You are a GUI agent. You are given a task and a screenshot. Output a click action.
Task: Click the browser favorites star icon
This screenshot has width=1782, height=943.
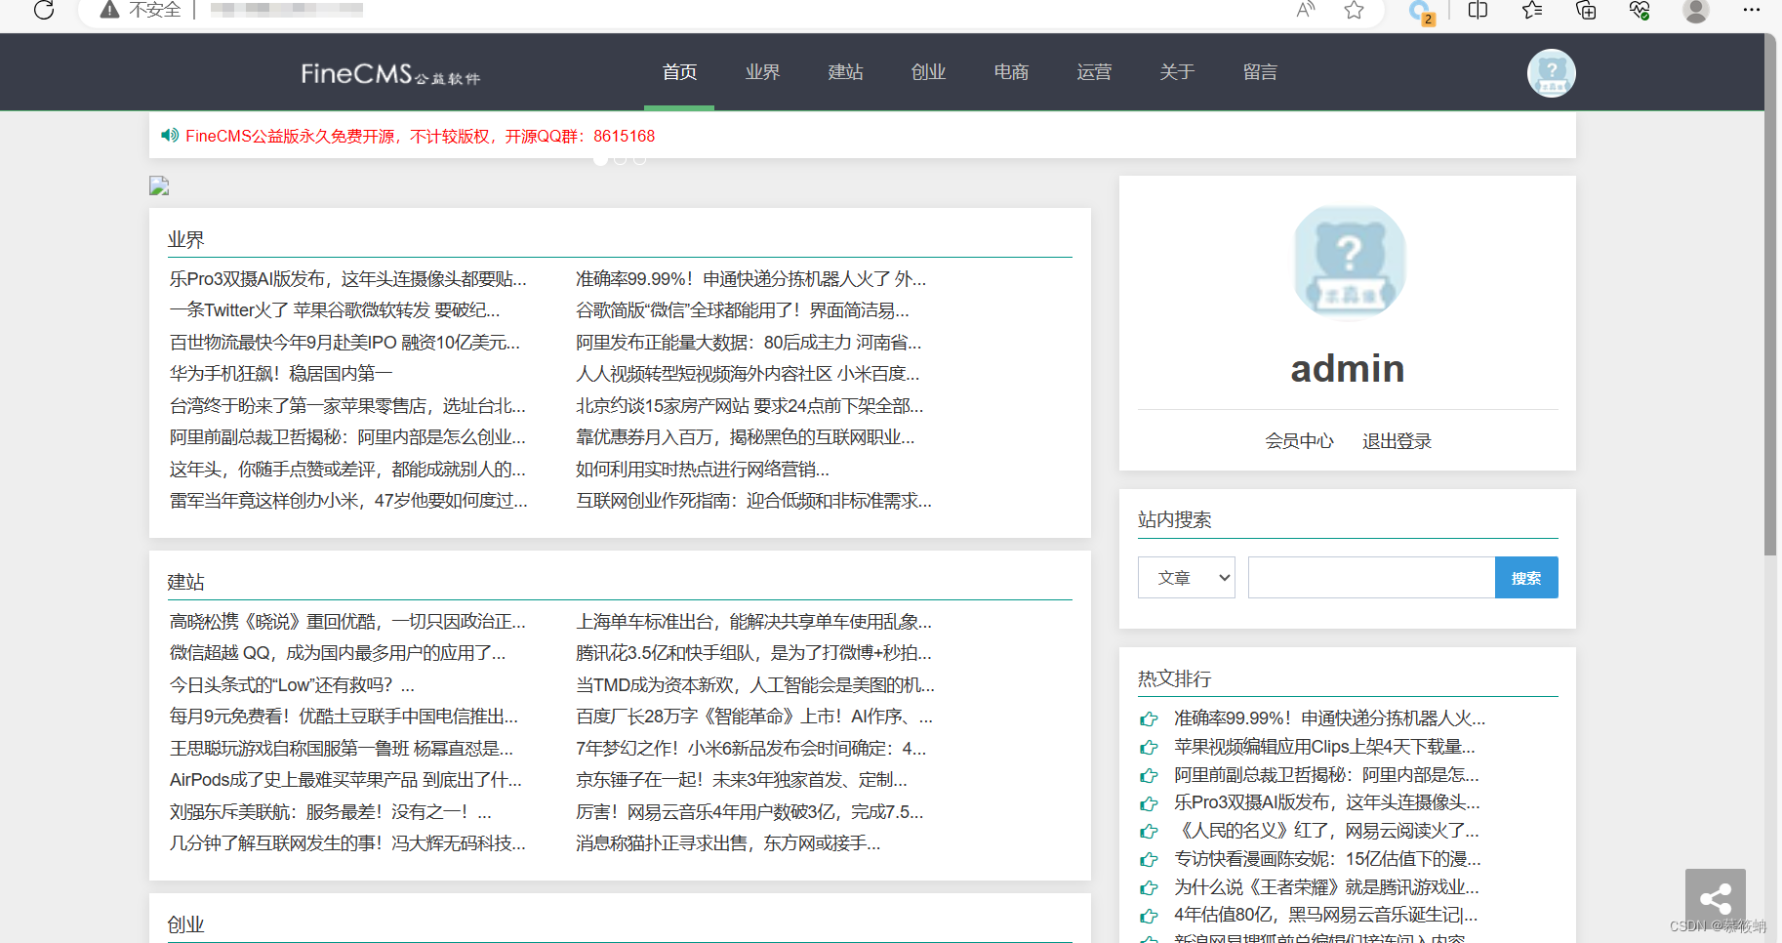[x=1353, y=12]
